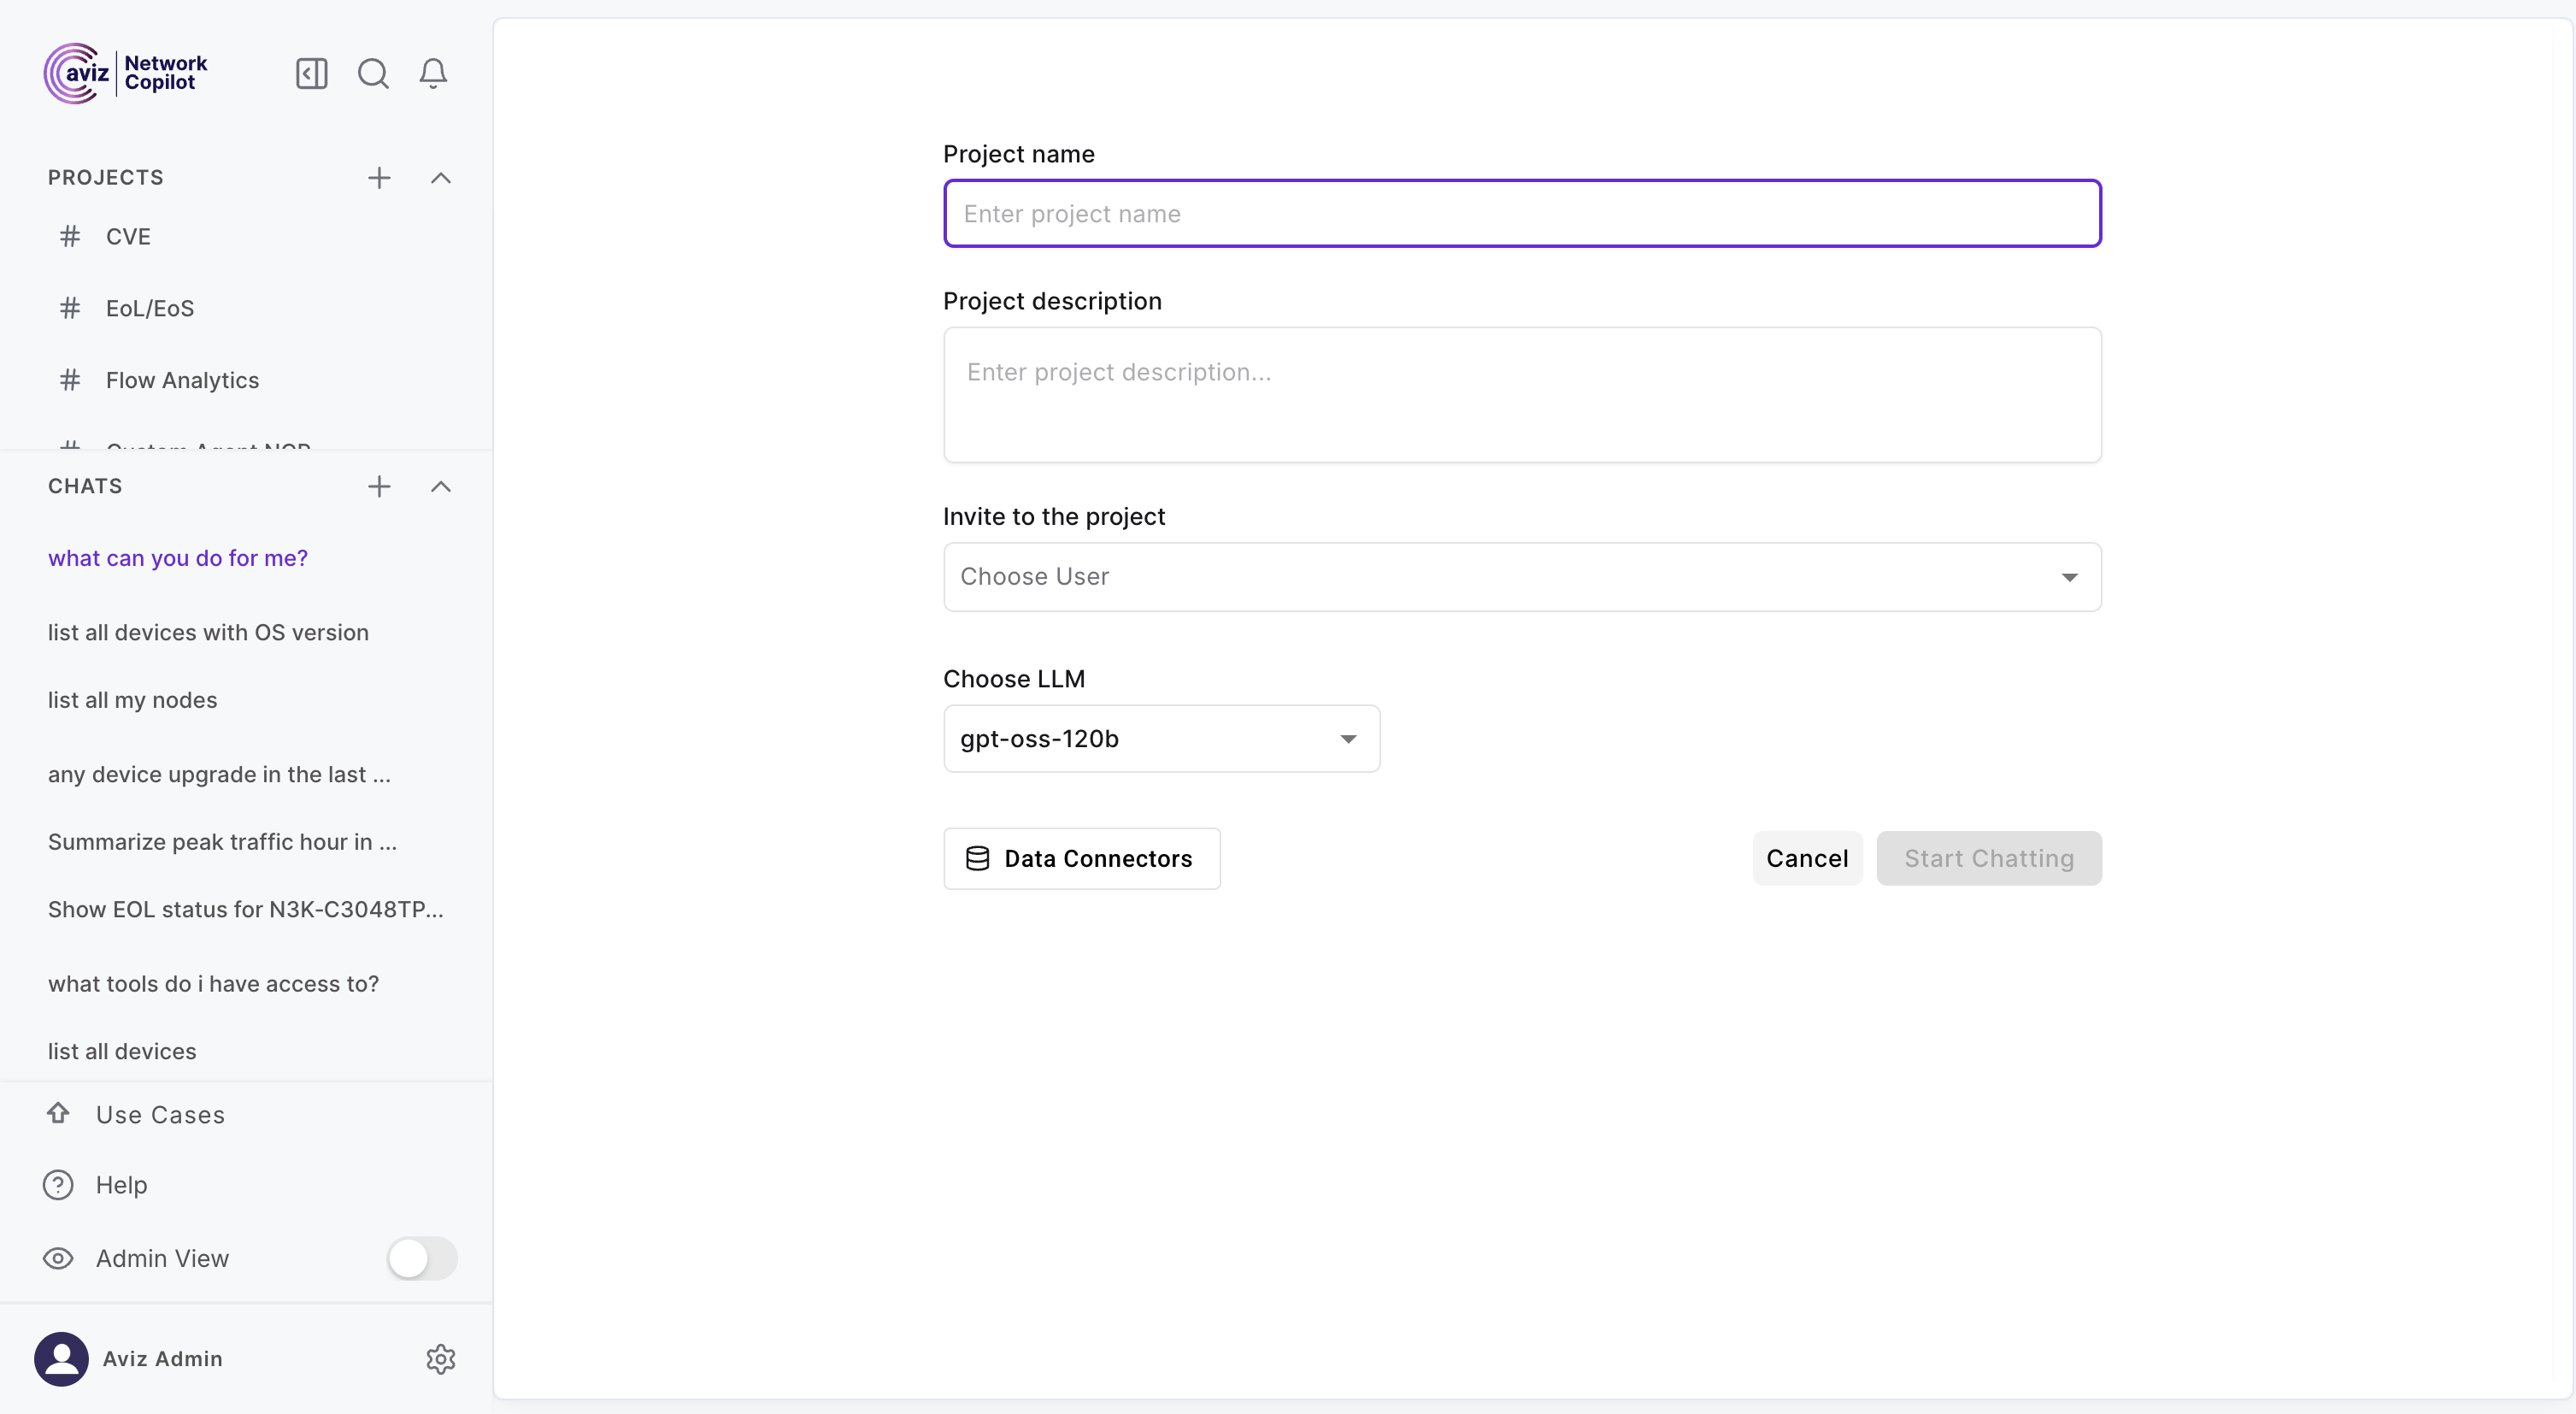Click the Aviz Admin user avatar
This screenshot has width=2576, height=1414.
(x=61, y=1358)
